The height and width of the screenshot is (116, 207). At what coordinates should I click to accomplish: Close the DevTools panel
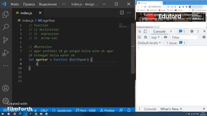(204, 31)
